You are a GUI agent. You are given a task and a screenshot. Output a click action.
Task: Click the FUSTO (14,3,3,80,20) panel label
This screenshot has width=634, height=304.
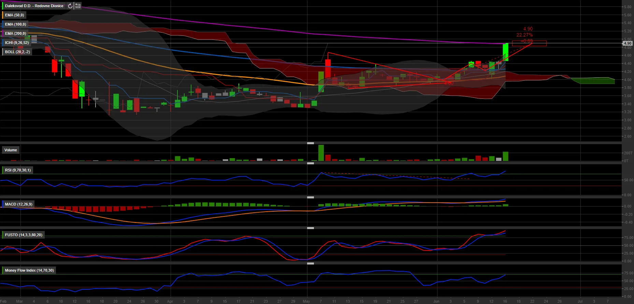pos(24,235)
